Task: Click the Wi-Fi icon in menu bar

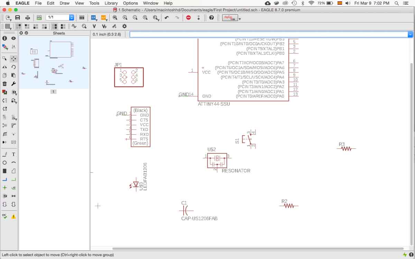Action: click(x=311, y=3)
